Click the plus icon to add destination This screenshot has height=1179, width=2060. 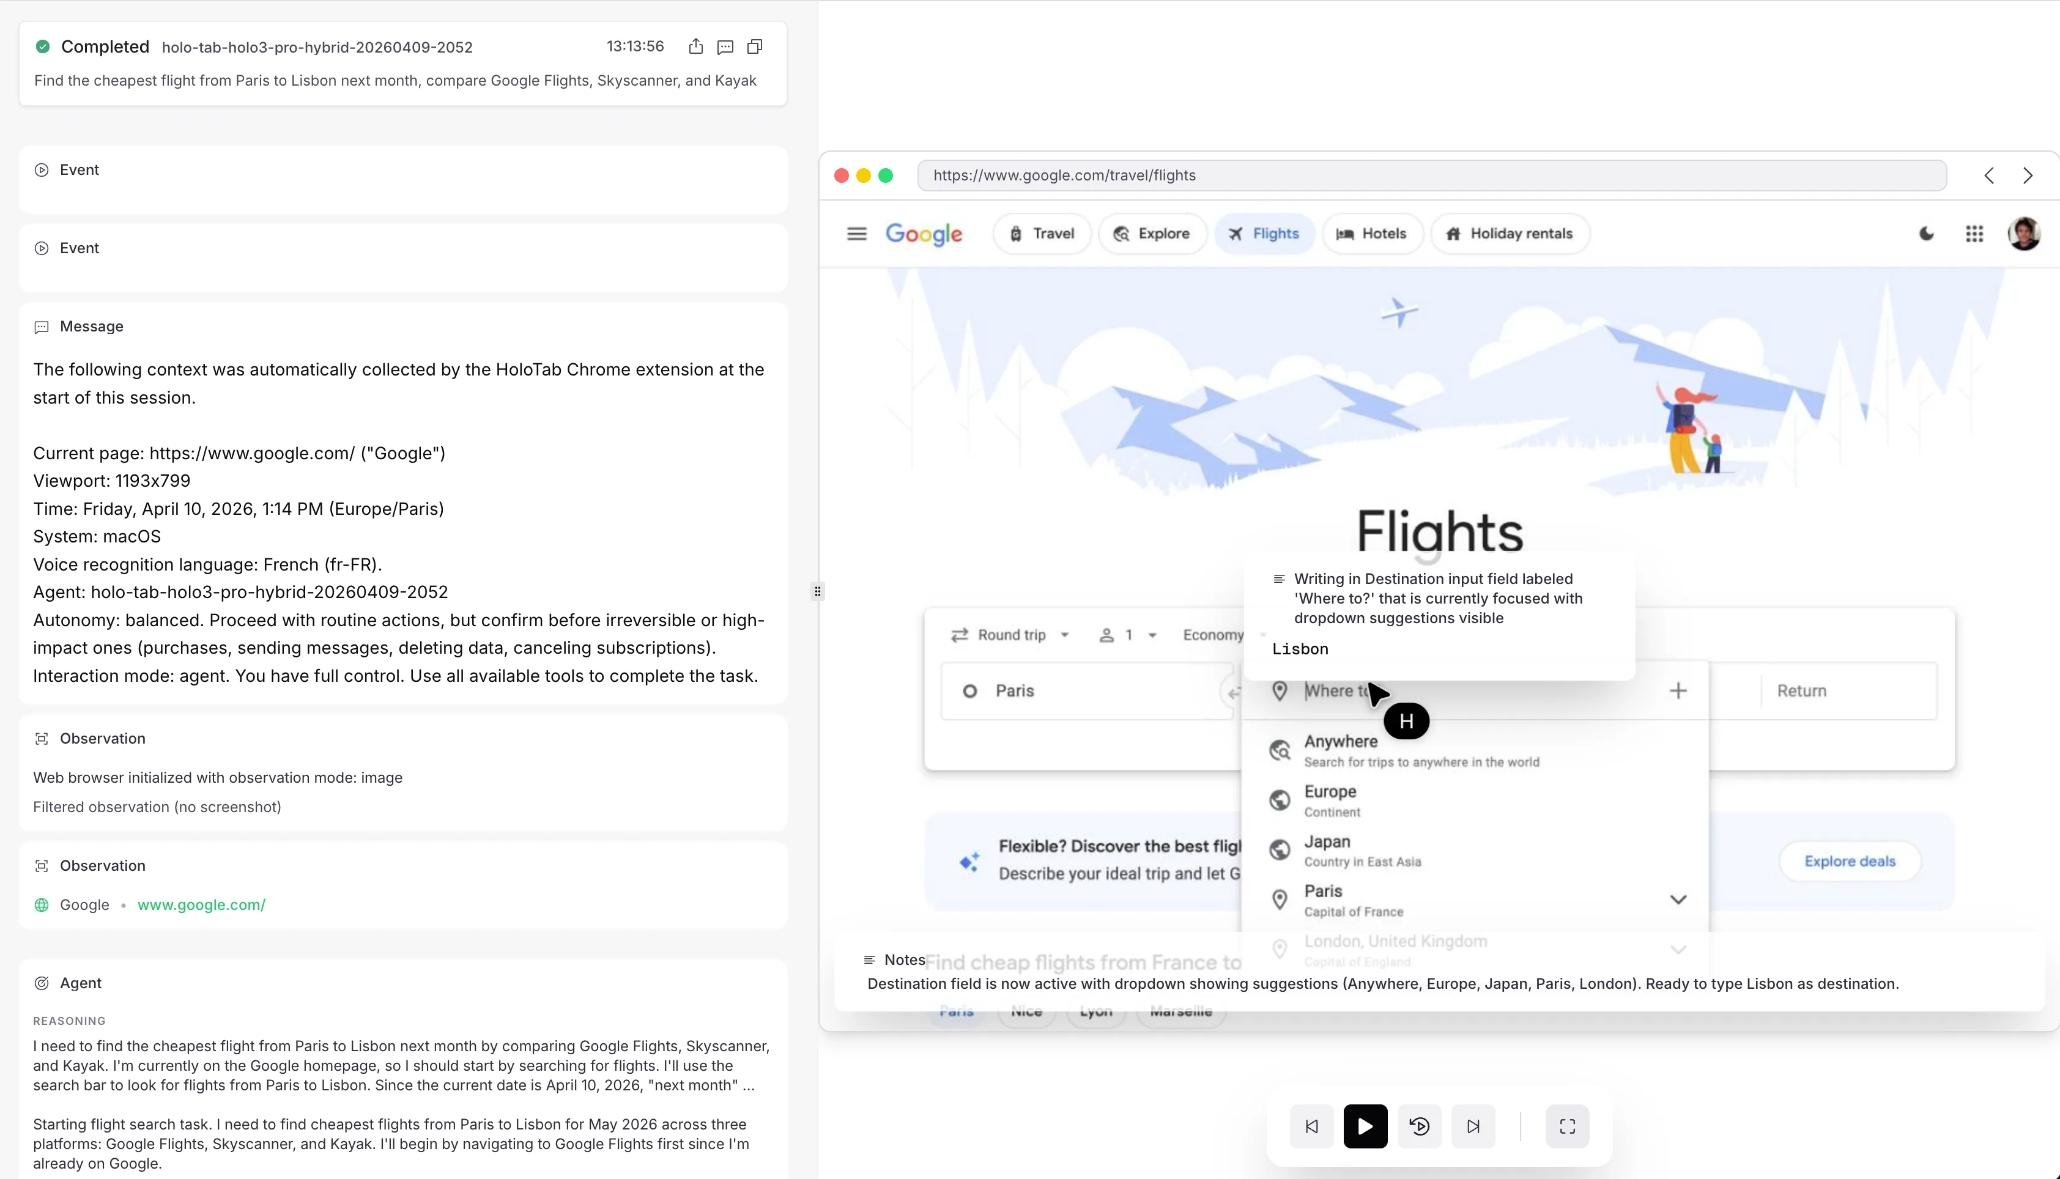coord(1678,692)
